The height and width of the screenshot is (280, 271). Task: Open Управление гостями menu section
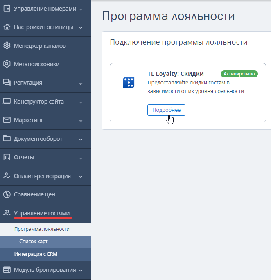45,213
